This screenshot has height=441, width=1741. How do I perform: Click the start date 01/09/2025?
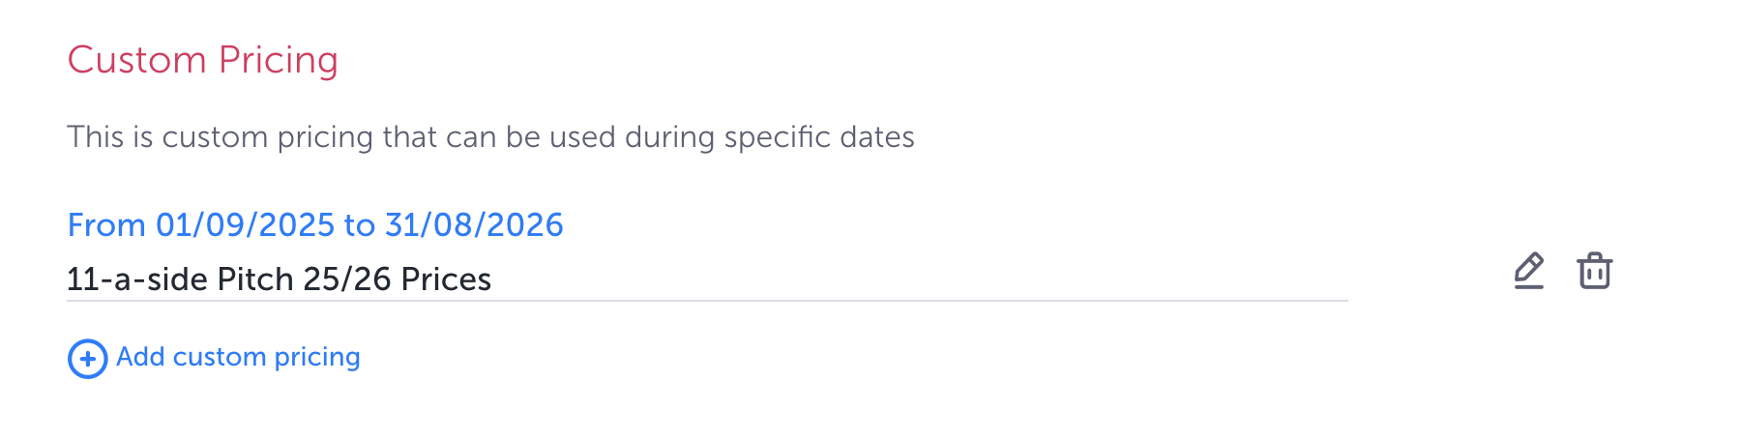pyautogui.click(x=245, y=224)
